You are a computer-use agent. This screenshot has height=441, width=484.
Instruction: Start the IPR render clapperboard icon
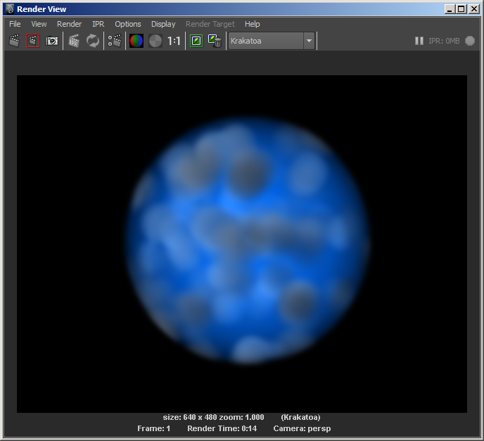(74, 41)
